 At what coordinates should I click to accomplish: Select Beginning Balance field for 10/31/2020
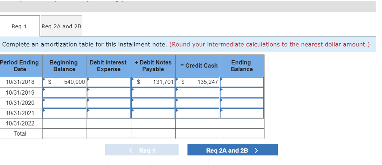click(64, 103)
